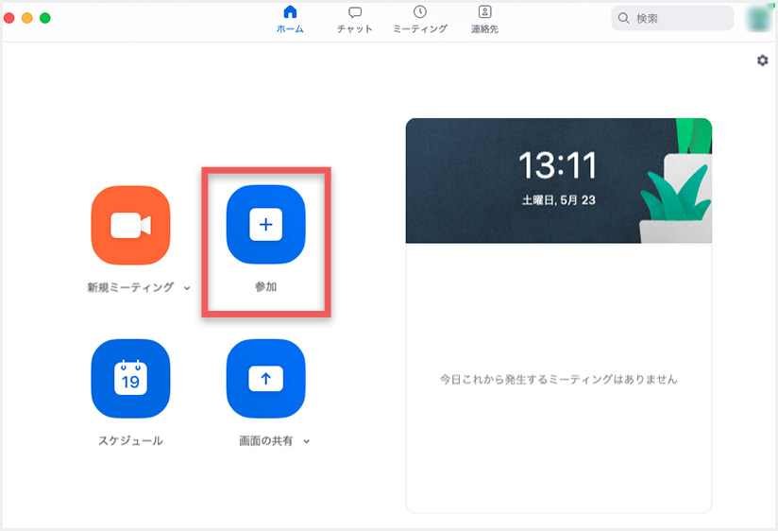Screen dimensions: 778x531
Task: Switch to the ホーム tab
Action: (290, 20)
